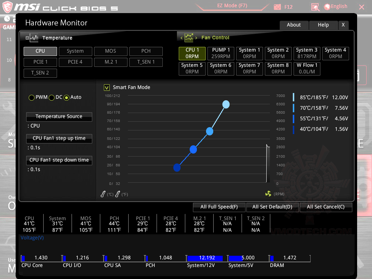Click the System/12V voltage bar
The height and width of the screenshot is (279, 372).
click(x=207, y=258)
